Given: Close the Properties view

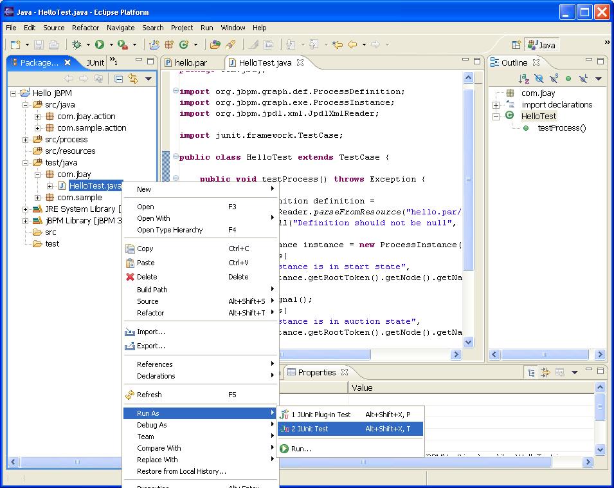Looking at the screenshot, I should pos(345,372).
